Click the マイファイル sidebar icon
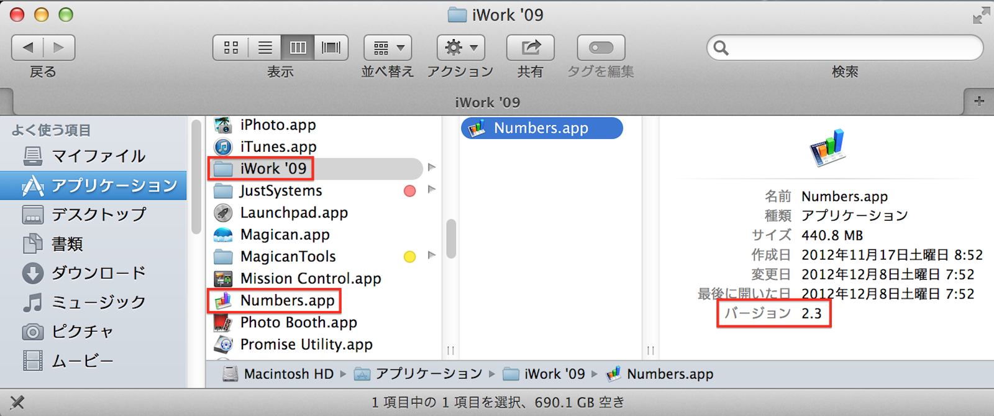 point(33,155)
